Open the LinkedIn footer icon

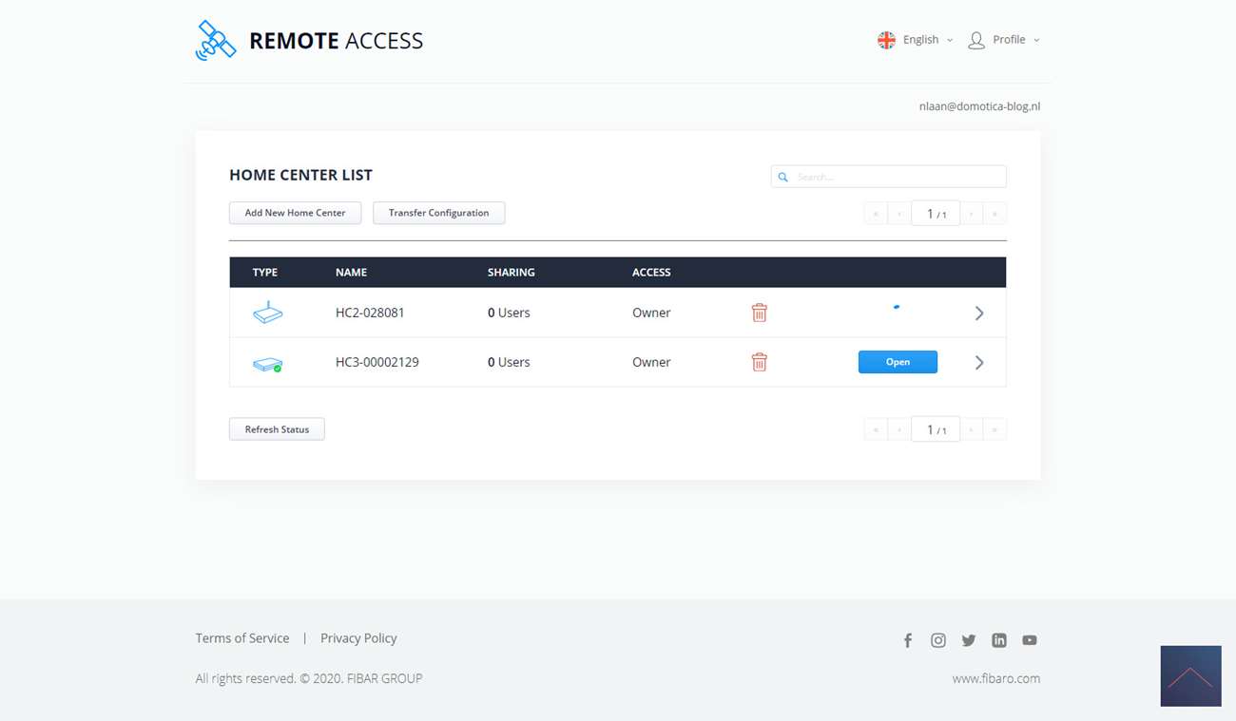click(999, 640)
